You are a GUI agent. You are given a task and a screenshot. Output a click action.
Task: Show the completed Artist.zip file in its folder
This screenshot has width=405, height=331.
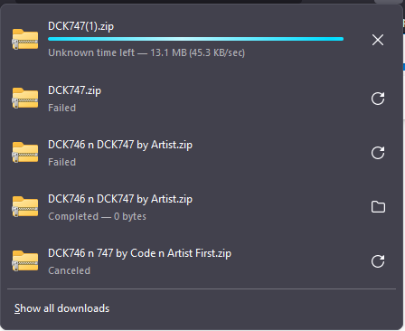click(x=378, y=207)
